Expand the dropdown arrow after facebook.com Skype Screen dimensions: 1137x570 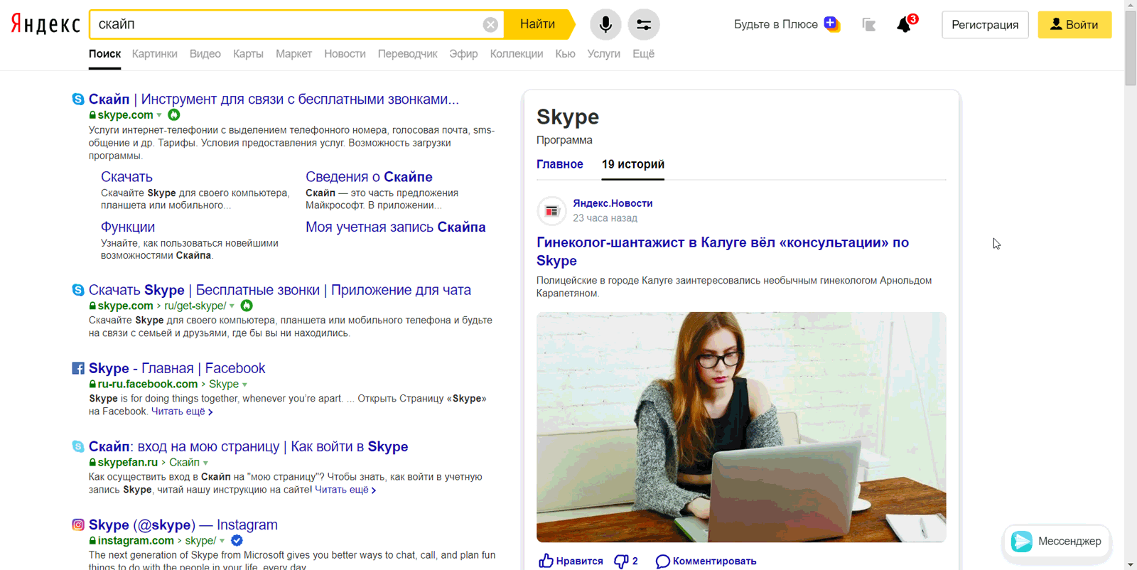244,385
